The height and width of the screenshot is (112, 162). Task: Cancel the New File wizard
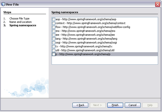click(132, 105)
